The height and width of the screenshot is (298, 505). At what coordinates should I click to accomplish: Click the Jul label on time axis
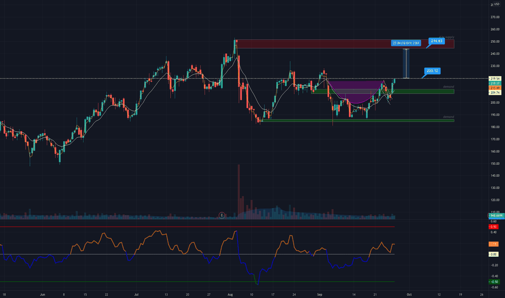[x=137, y=294]
